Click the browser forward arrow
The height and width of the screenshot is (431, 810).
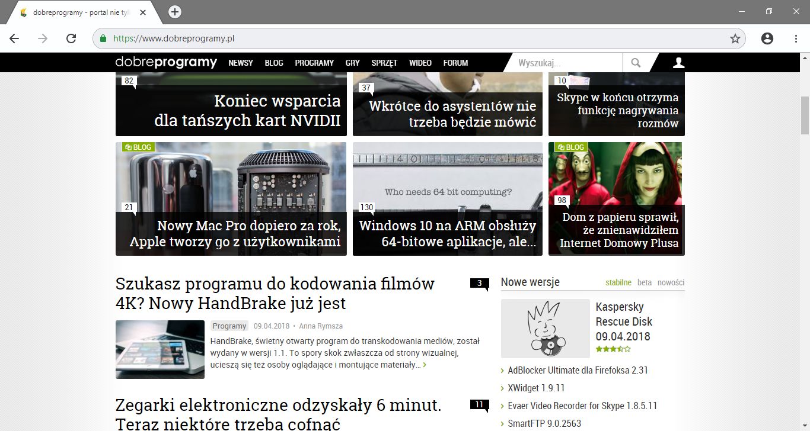click(43, 38)
